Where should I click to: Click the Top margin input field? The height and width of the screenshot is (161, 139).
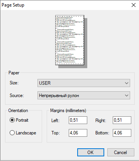pyautogui.click(x=78, y=133)
